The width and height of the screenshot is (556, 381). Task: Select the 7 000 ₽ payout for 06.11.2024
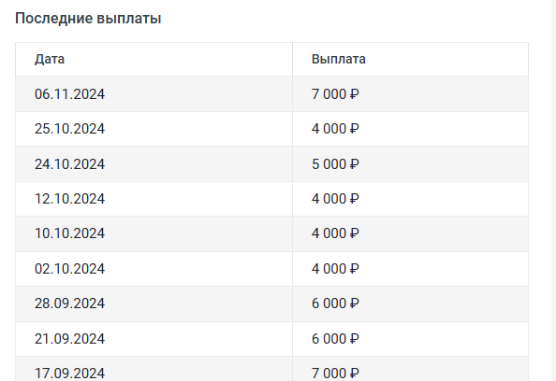[335, 94]
